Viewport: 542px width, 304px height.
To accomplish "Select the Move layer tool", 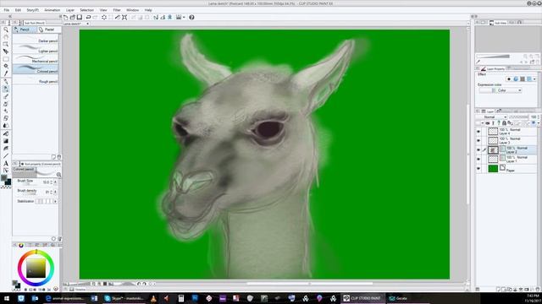I will pos(6,52).
